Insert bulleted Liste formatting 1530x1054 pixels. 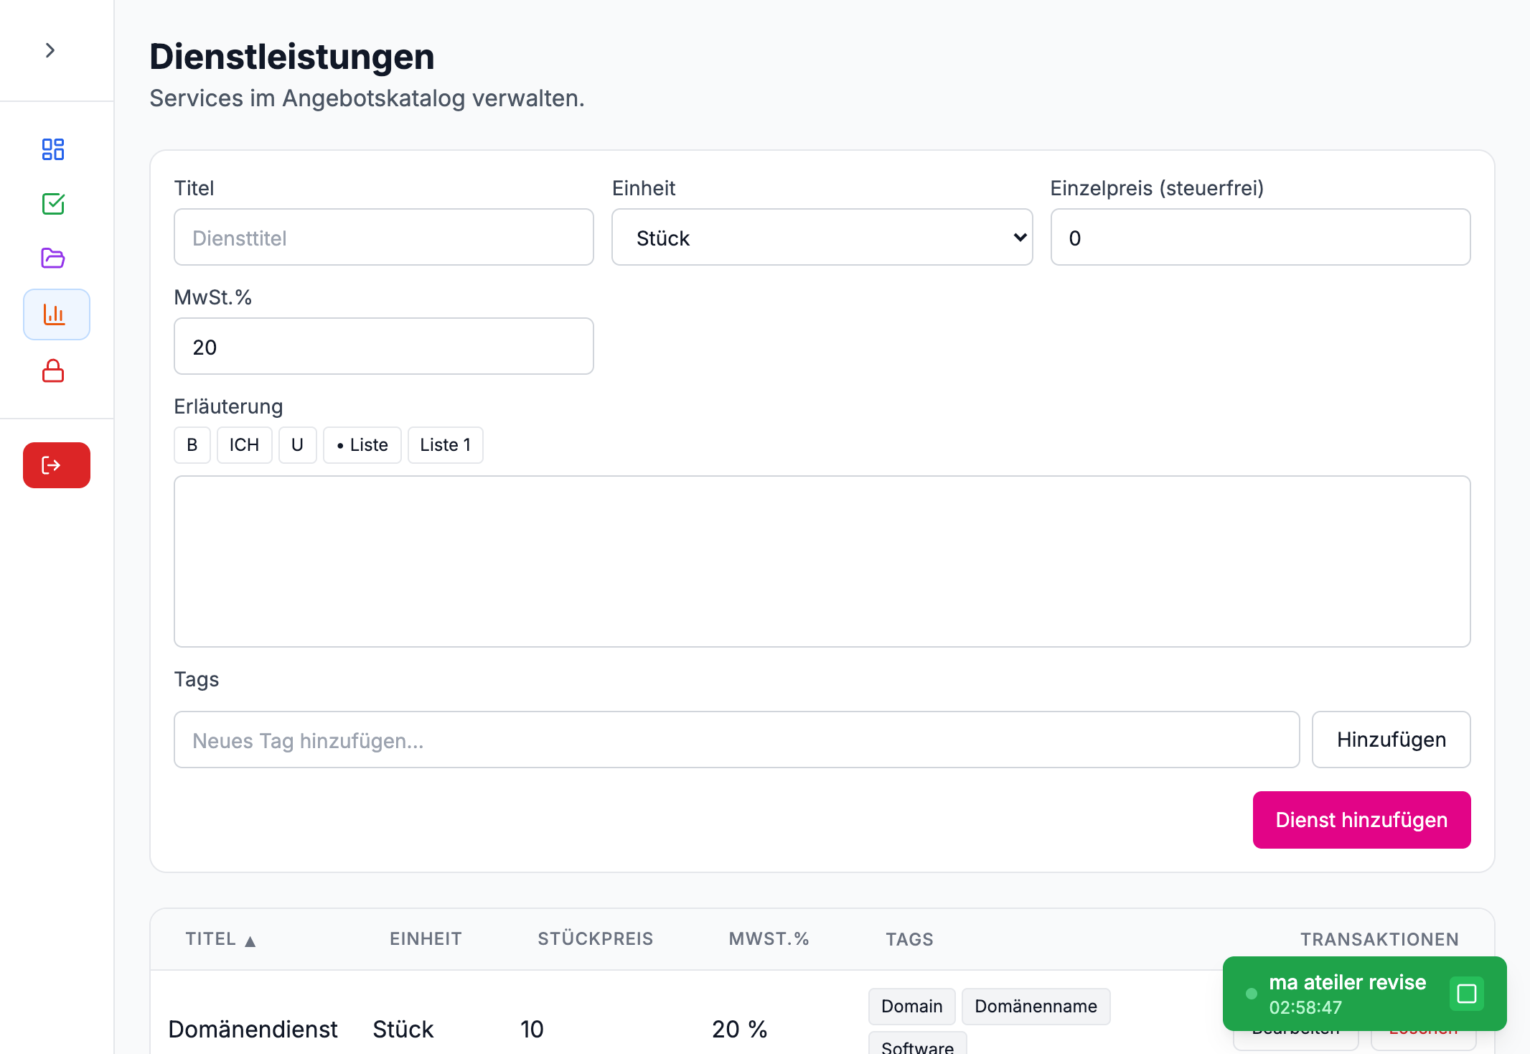click(362, 445)
